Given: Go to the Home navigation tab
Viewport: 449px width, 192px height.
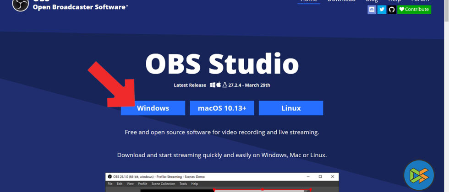Looking at the screenshot, I should pyautogui.click(x=309, y=1).
